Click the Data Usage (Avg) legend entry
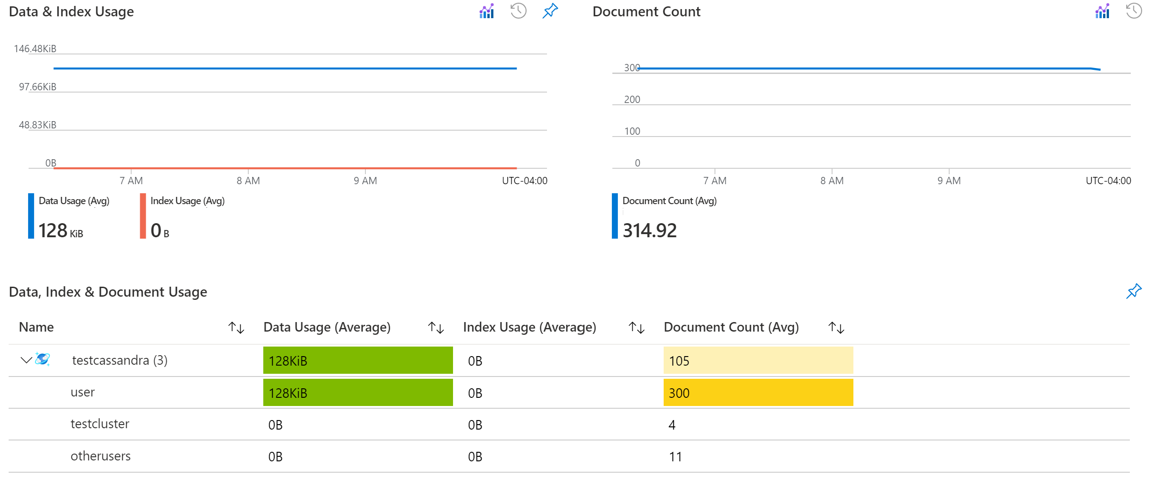The height and width of the screenshot is (489, 1153). click(74, 201)
